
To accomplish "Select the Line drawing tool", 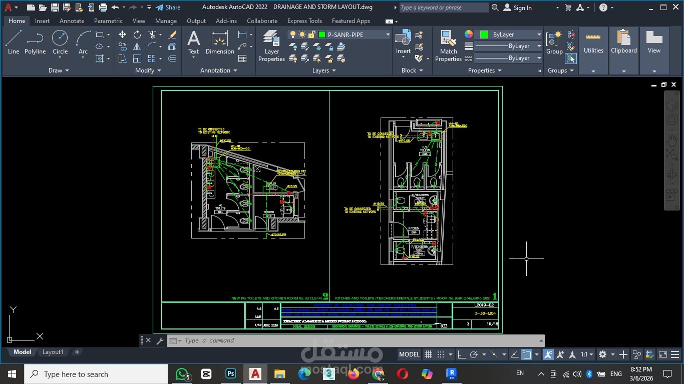I will click(x=14, y=42).
